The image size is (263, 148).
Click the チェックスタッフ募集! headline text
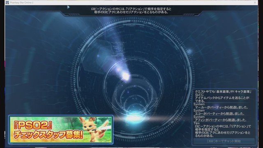coord(48,135)
